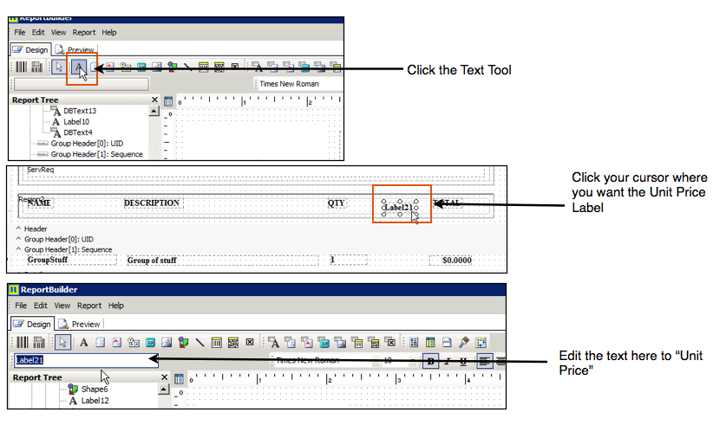Click the empty edit box in top window
Screen dimensions: 726x425
(x=82, y=84)
